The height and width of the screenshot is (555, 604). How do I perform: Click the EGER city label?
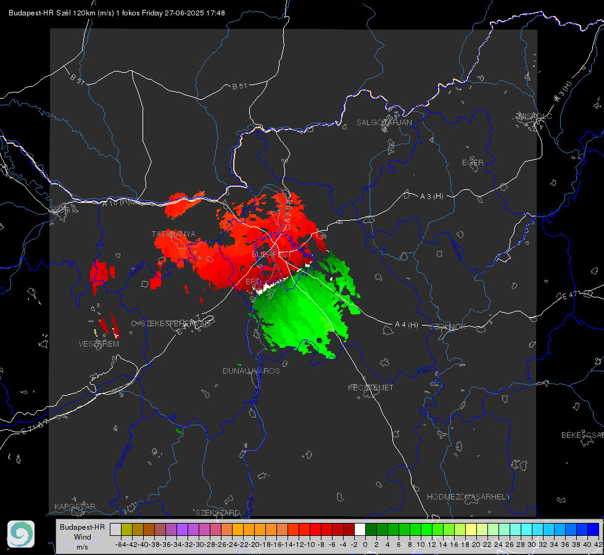coord(473,163)
